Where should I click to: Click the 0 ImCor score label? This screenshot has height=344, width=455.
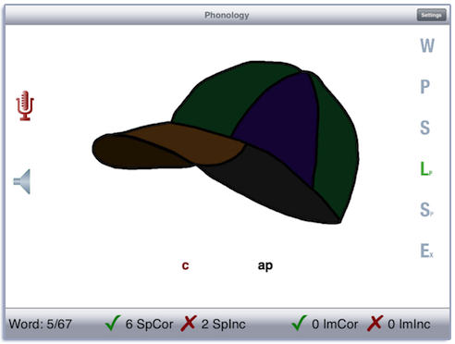tap(335, 325)
